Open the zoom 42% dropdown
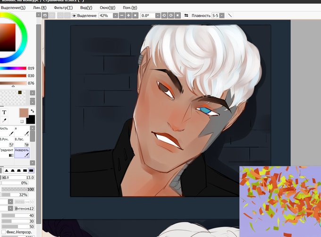Image resolution: width=321 pixels, height=237 pixels. coord(115,16)
